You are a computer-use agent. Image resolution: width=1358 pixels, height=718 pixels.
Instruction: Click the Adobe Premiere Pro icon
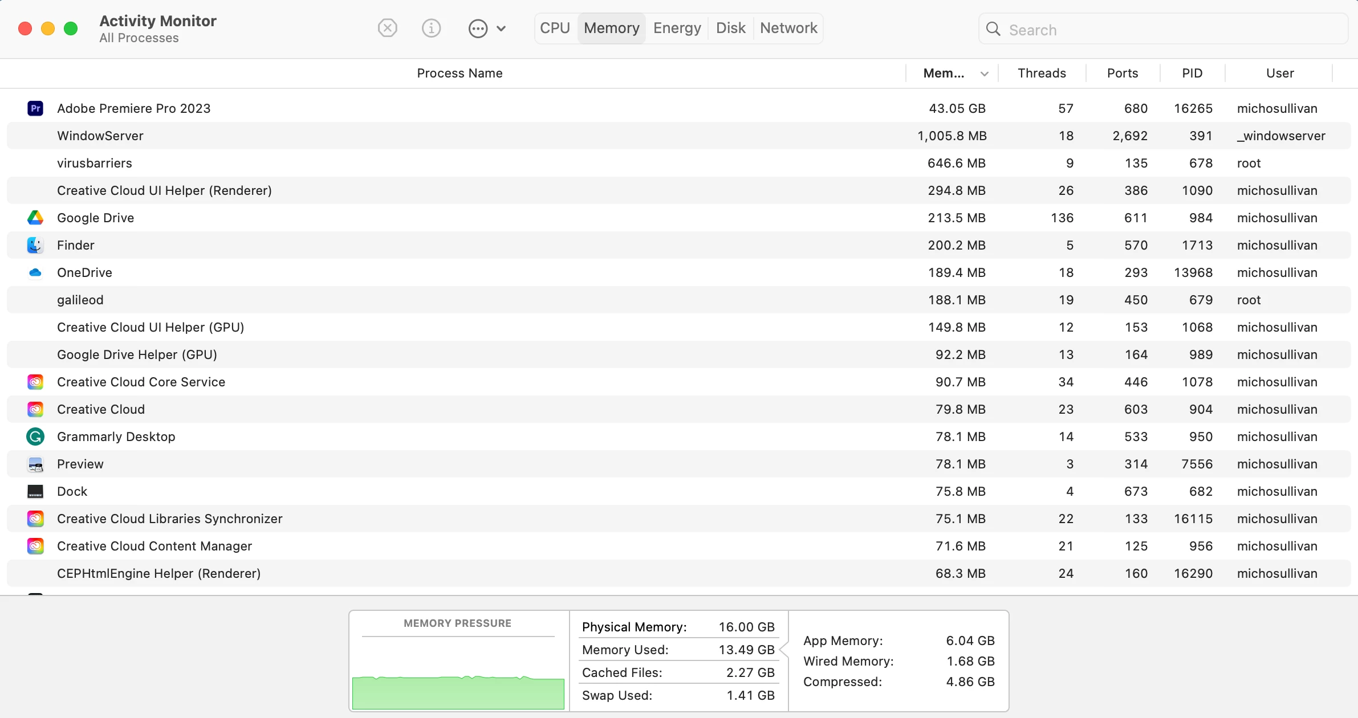[x=35, y=108]
